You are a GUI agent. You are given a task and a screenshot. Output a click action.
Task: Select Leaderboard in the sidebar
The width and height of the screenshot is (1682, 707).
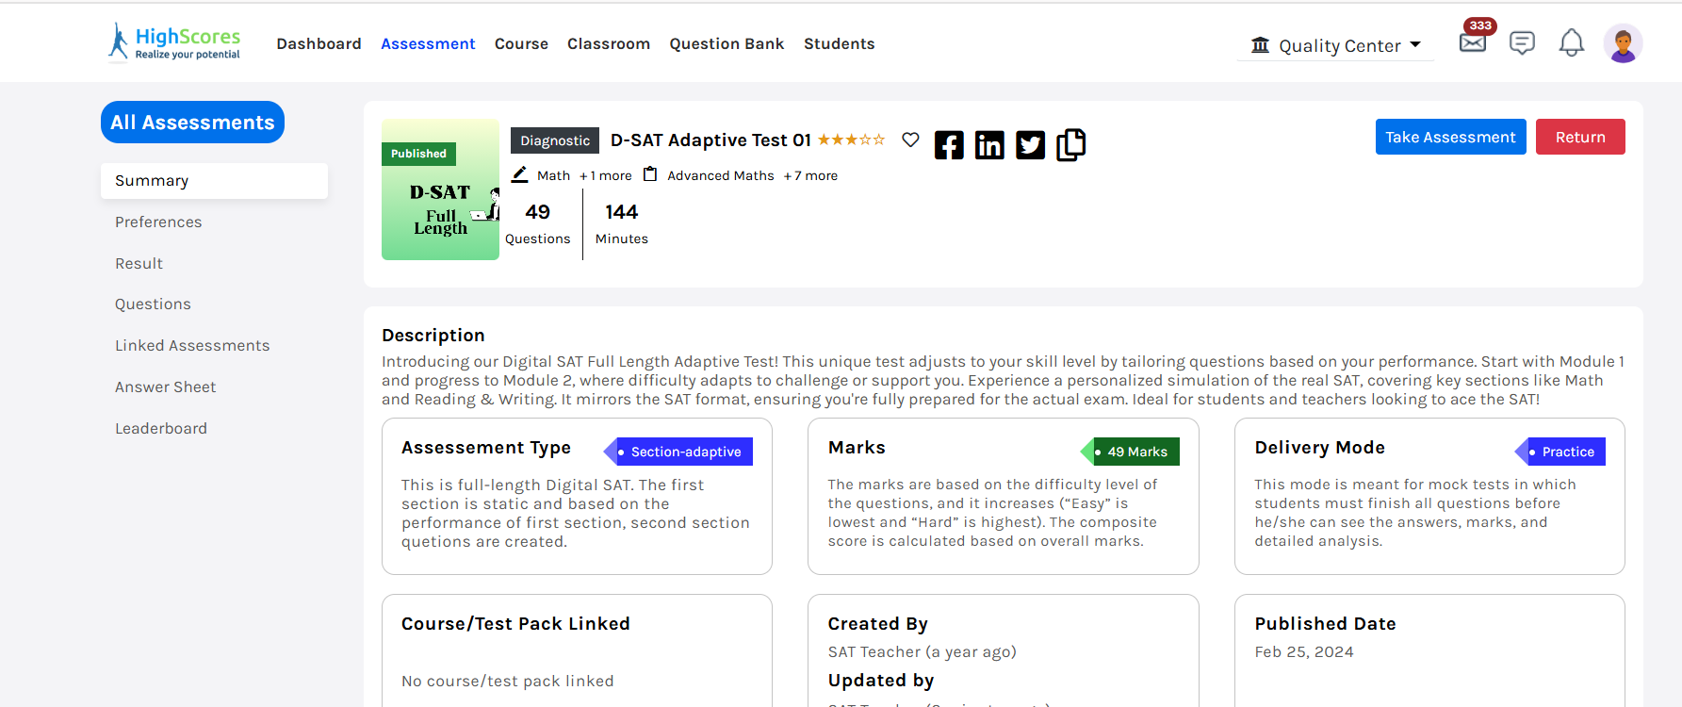[161, 428]
